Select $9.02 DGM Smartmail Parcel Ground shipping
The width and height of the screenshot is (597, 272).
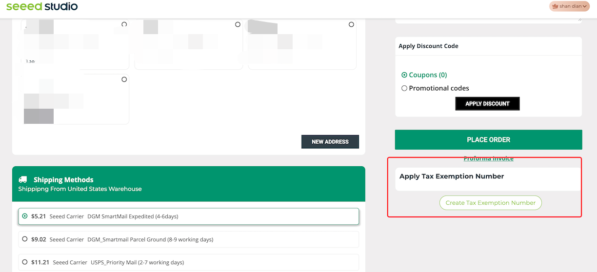point(188,239)
